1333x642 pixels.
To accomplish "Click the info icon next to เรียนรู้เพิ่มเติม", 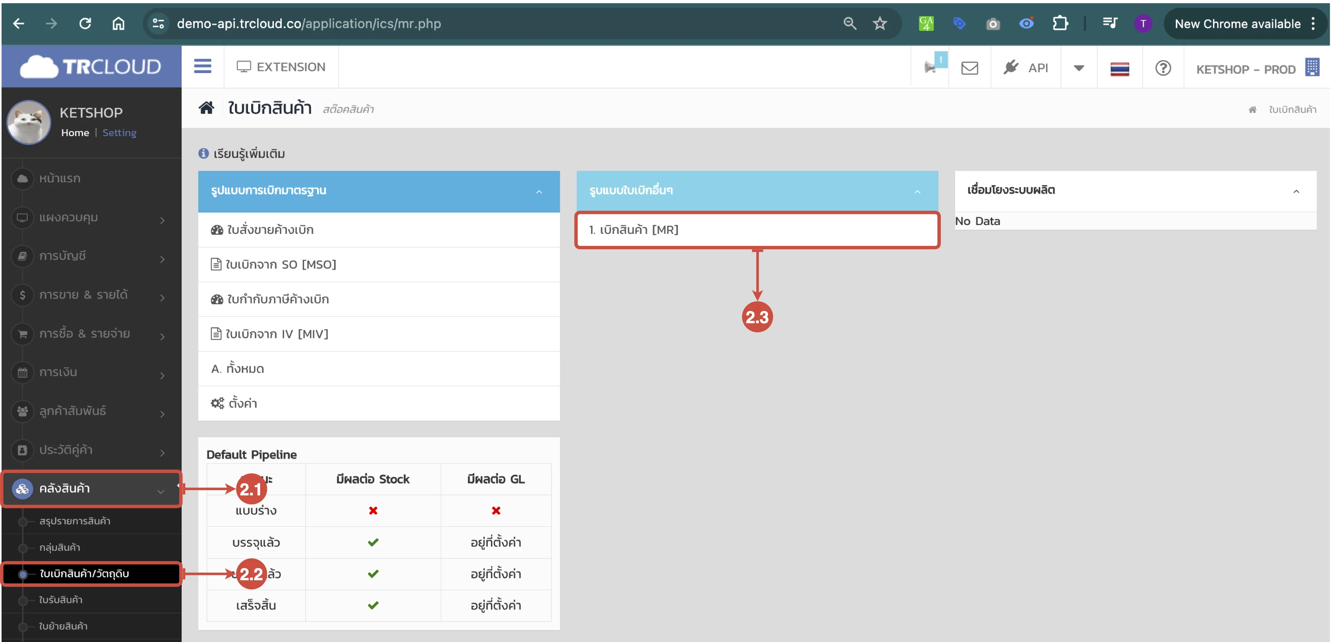I will click(x=203, y=153).
